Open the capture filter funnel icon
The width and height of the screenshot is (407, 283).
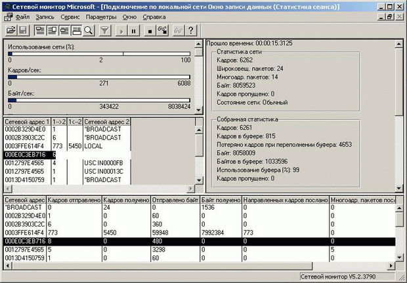105,30
